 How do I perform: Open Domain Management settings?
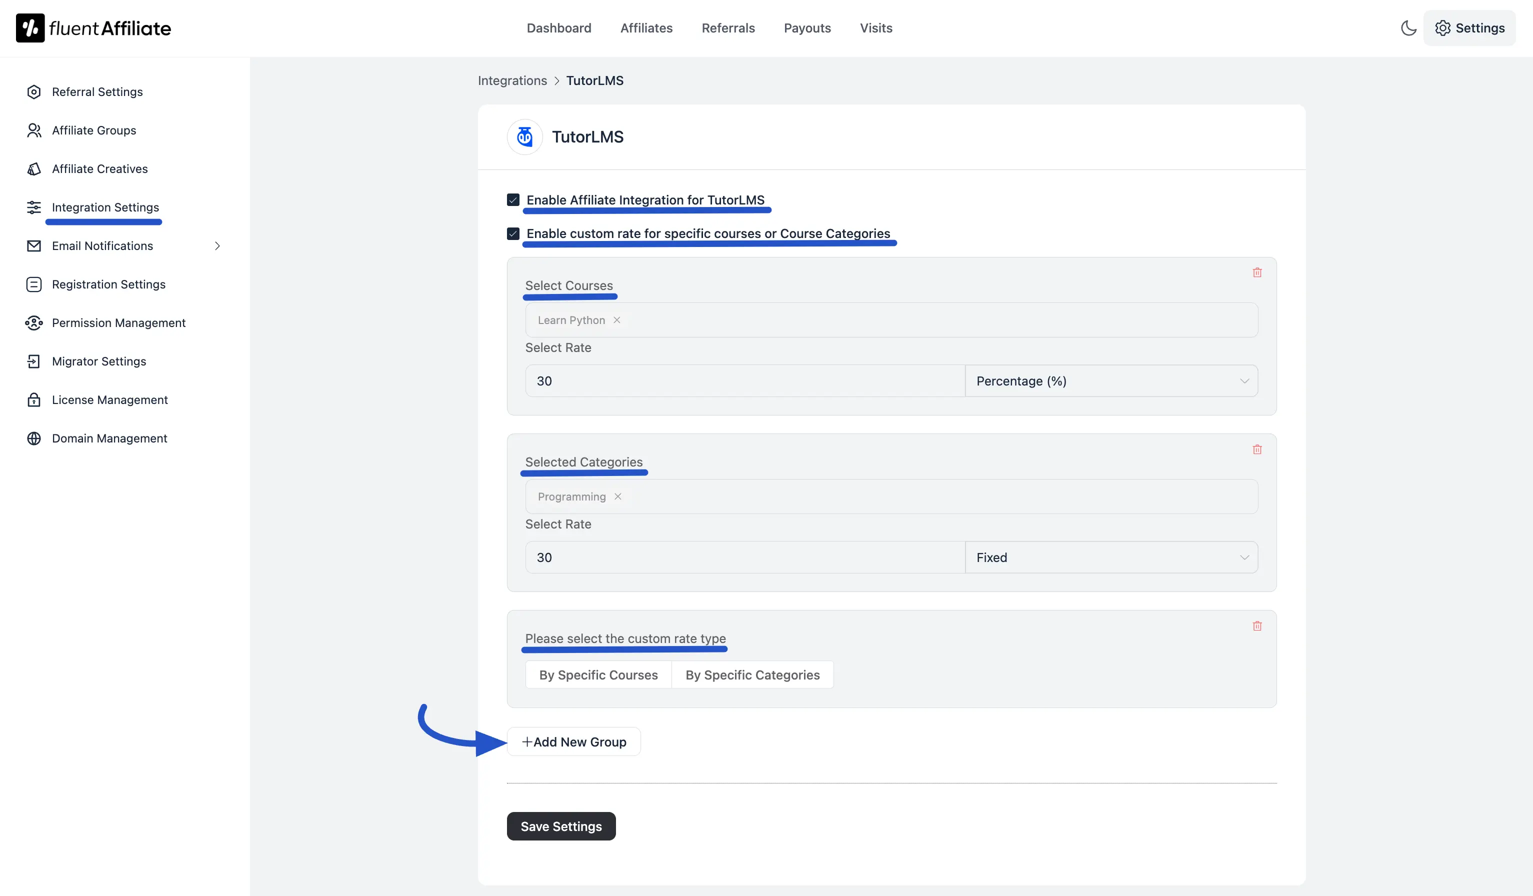109,438
